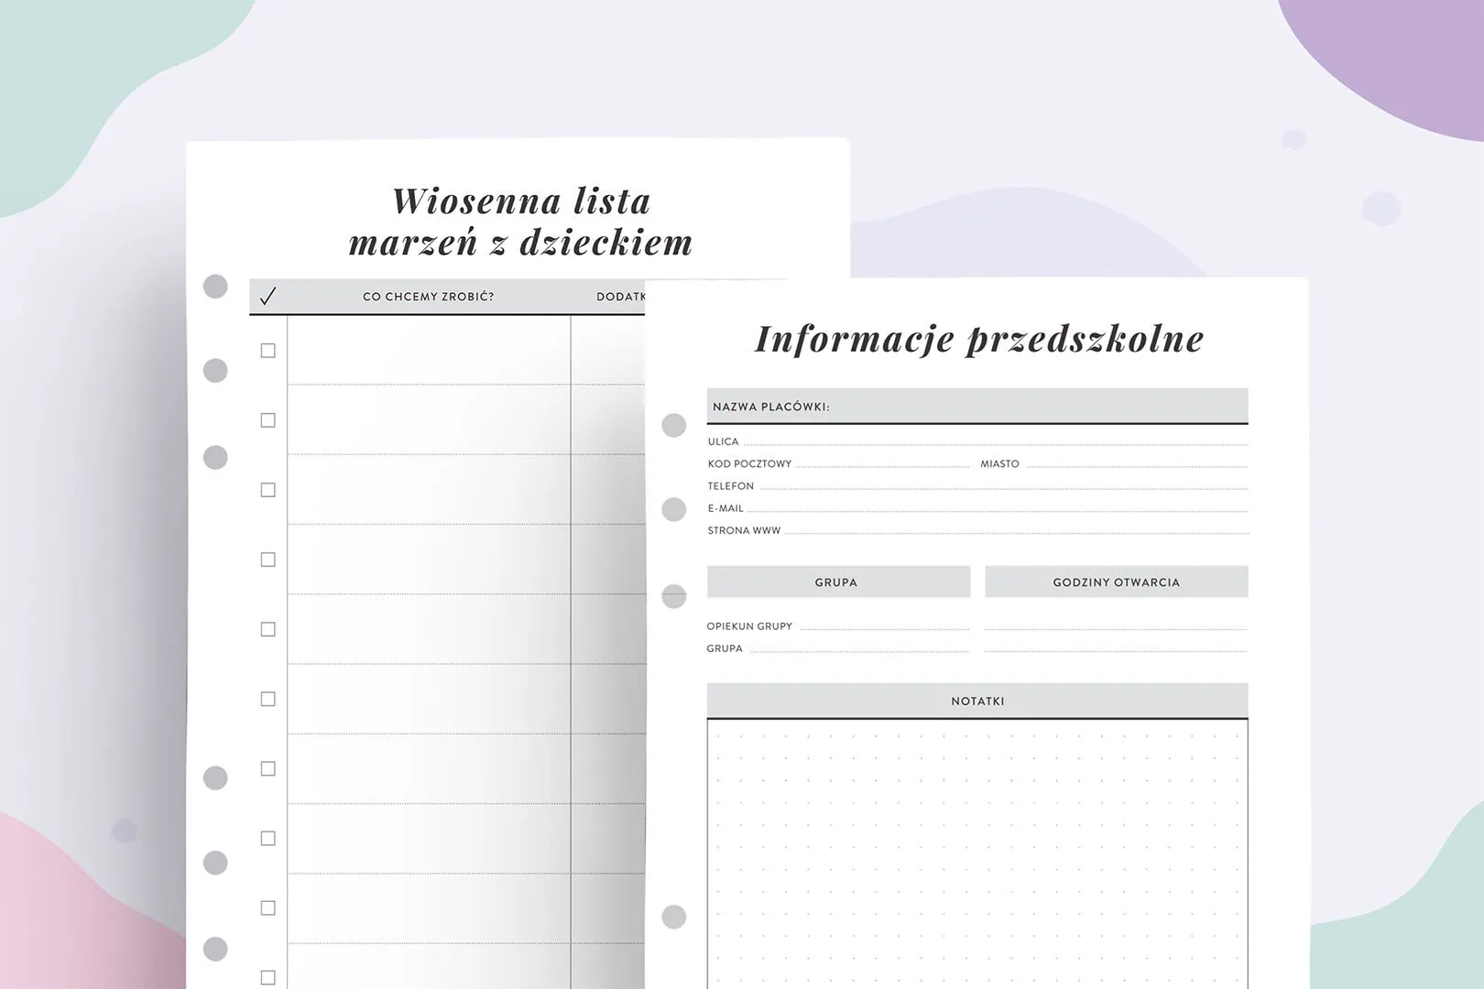1484x989 pixels.
Task: Tick the first checkbox in the wish list
Action: (267, 351)
